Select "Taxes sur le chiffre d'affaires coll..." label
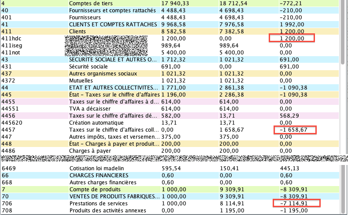348x215 pixels. [114, 130]
